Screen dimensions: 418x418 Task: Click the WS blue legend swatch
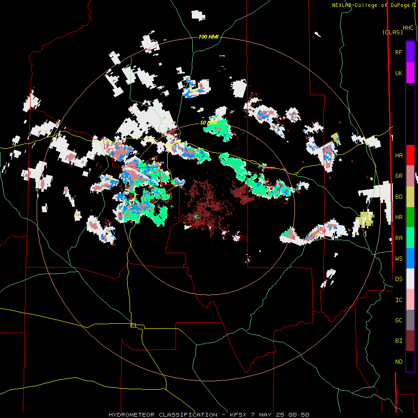410,258
